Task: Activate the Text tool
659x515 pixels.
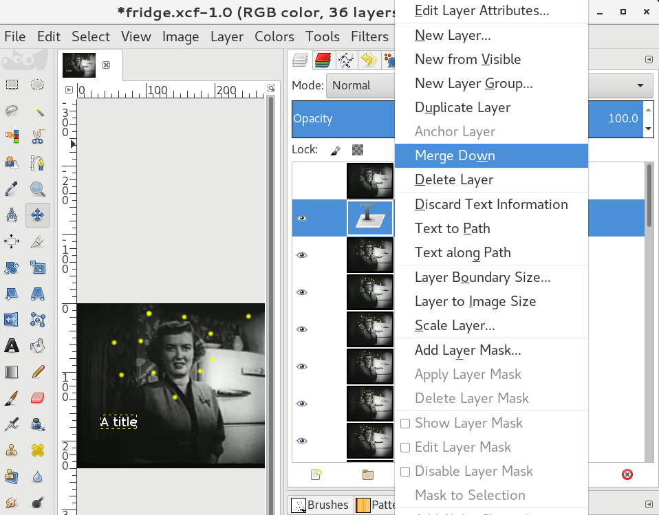Action: [x=12, y=346]
